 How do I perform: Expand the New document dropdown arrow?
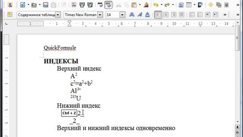coord(28,5)
